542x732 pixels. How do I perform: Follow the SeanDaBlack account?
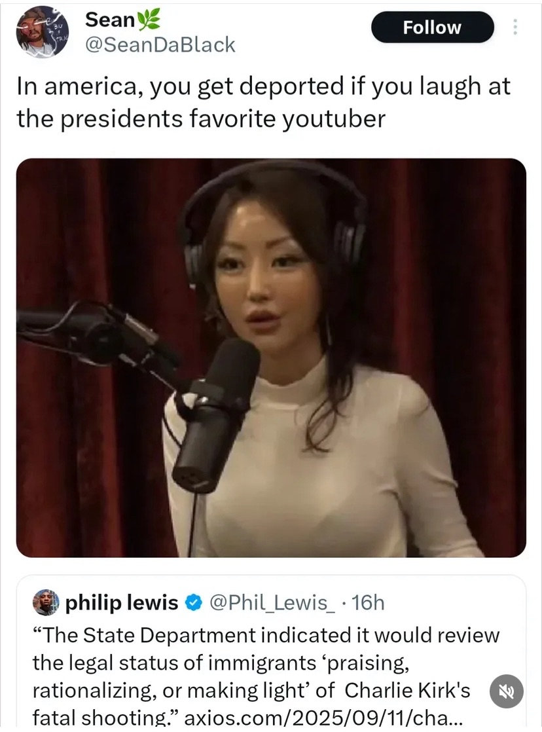432,27
